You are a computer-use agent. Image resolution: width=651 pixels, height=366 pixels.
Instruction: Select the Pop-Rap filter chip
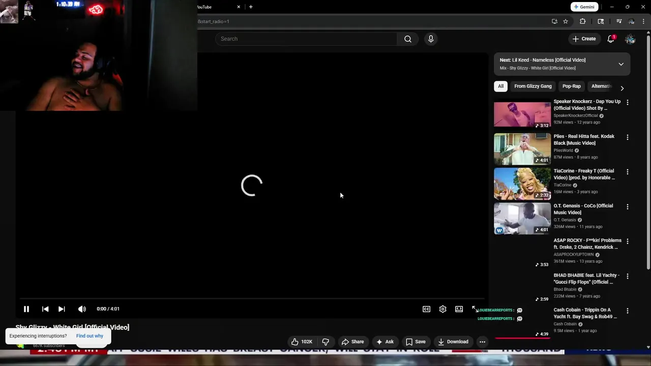[571, 86]
